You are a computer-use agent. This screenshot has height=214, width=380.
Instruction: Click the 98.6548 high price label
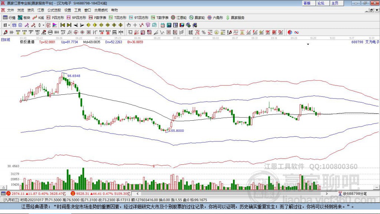pyautogui.click(x=74, y=76)
